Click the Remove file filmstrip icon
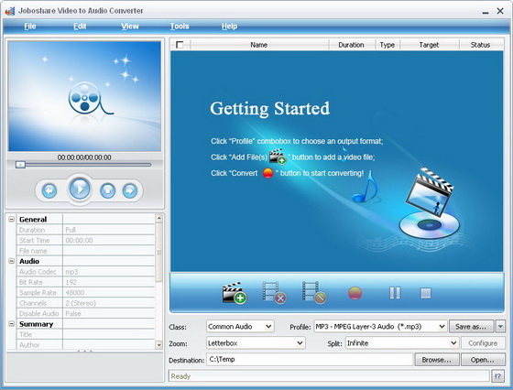The width and height of the screenshot is (513, 390). (274, 293)
